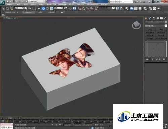168x129 pixels.
Task: Switch to the Create command panel tab
Action: coord(146,18)
